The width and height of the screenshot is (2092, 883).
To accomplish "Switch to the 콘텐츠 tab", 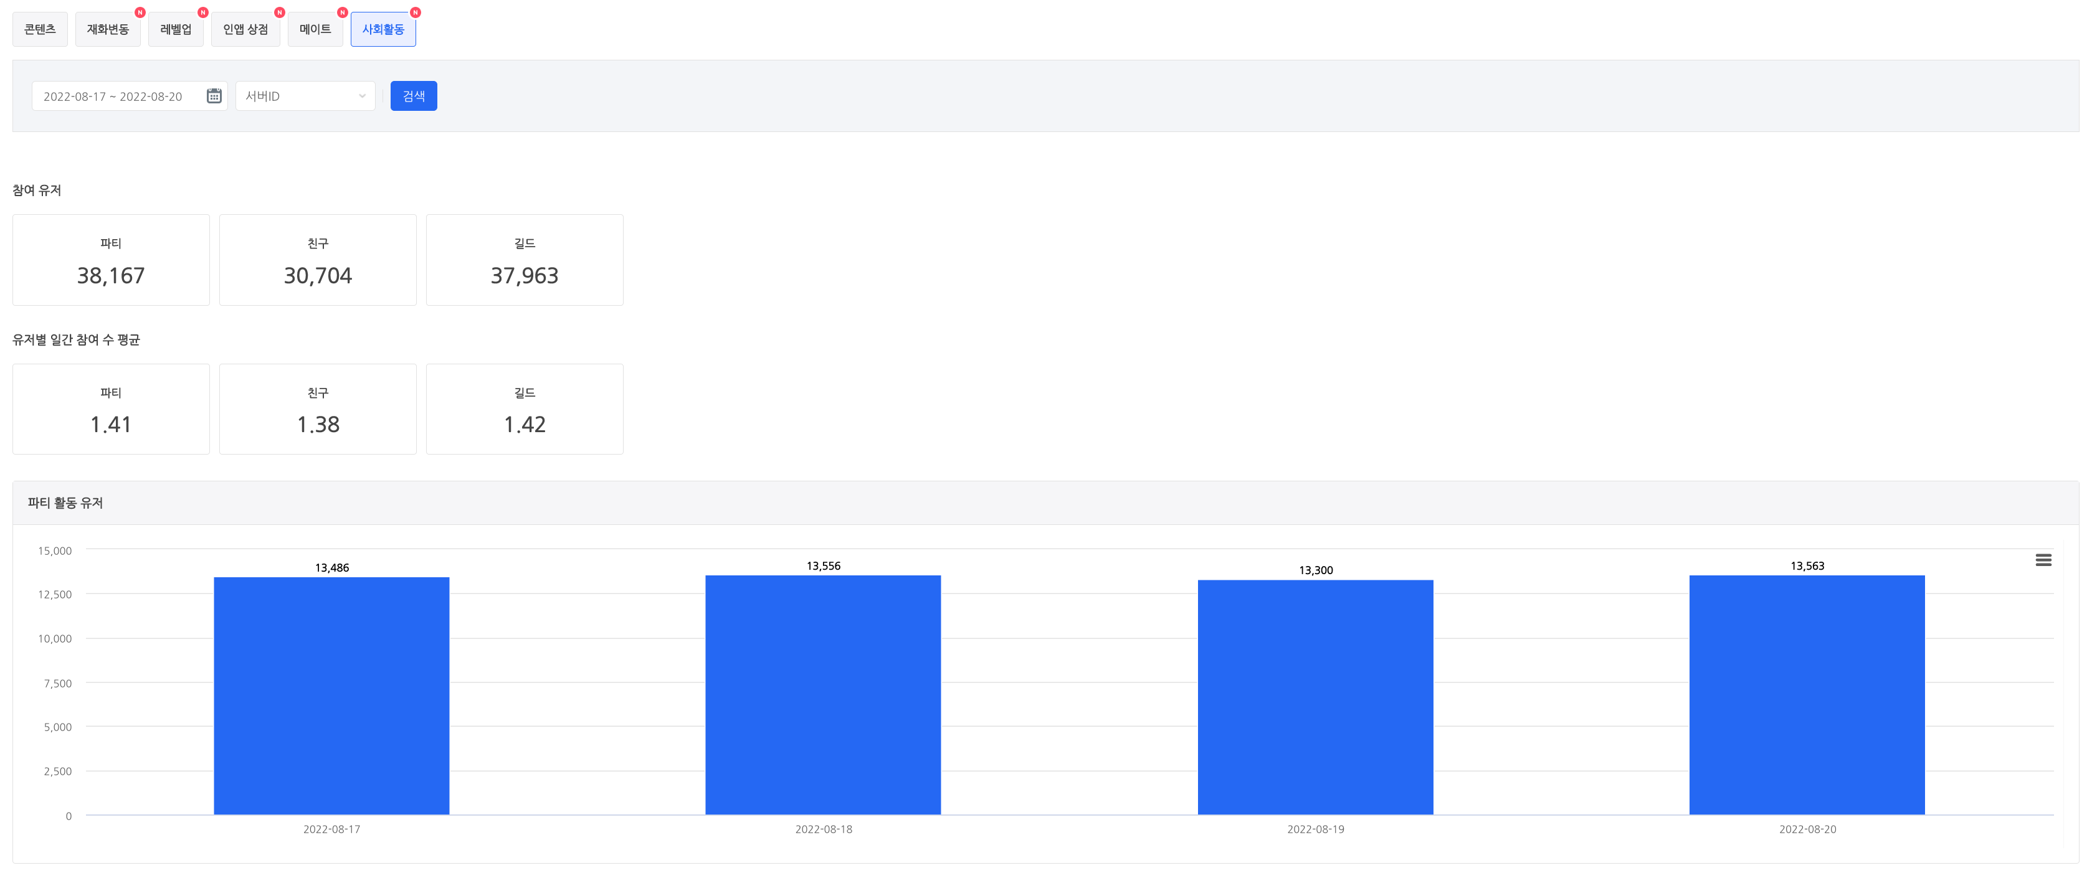I will (40, 29).
